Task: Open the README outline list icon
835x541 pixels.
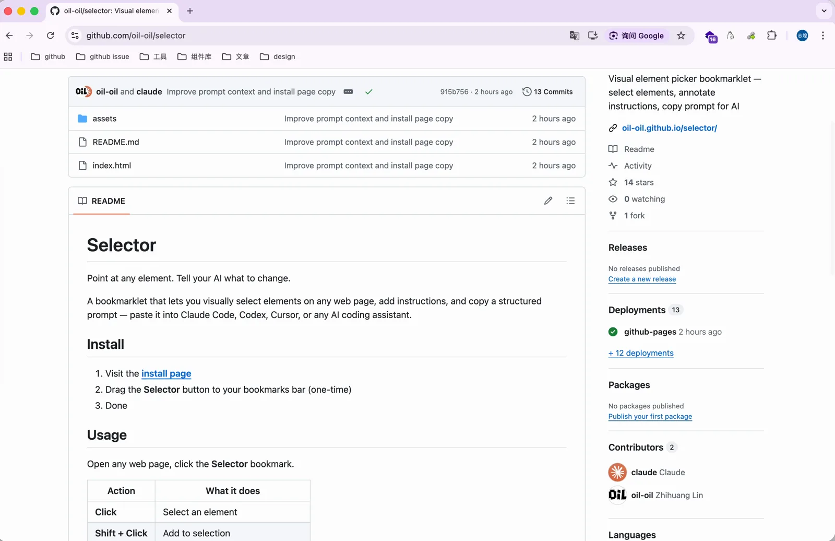Action: click(x=570, y=201)
